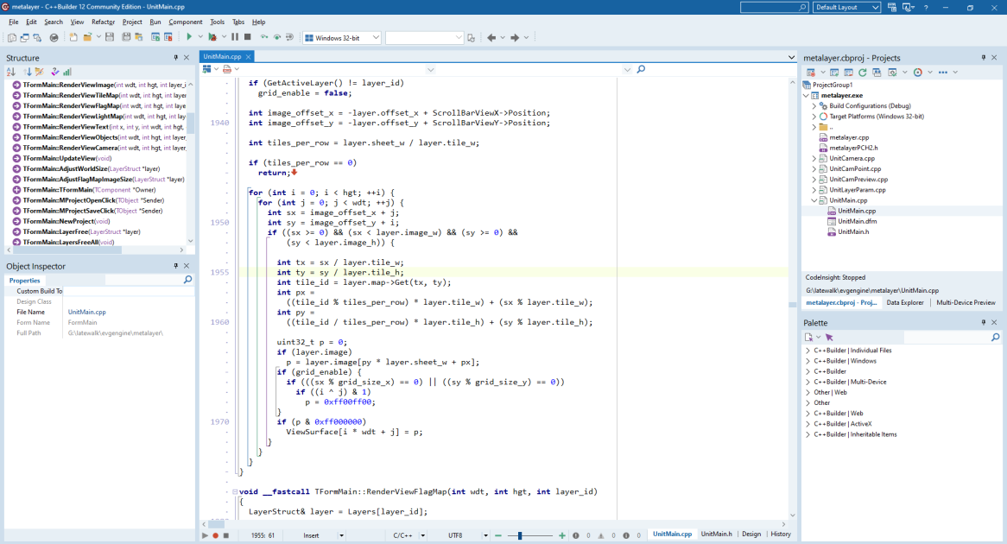Open the Refactor menu

point(103,22)
